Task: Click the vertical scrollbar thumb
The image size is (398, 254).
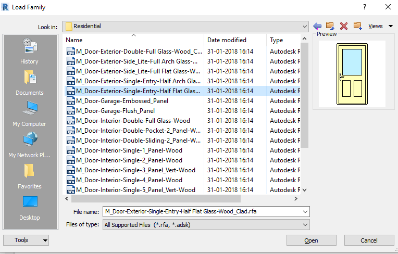Action: tap(305, 95)
